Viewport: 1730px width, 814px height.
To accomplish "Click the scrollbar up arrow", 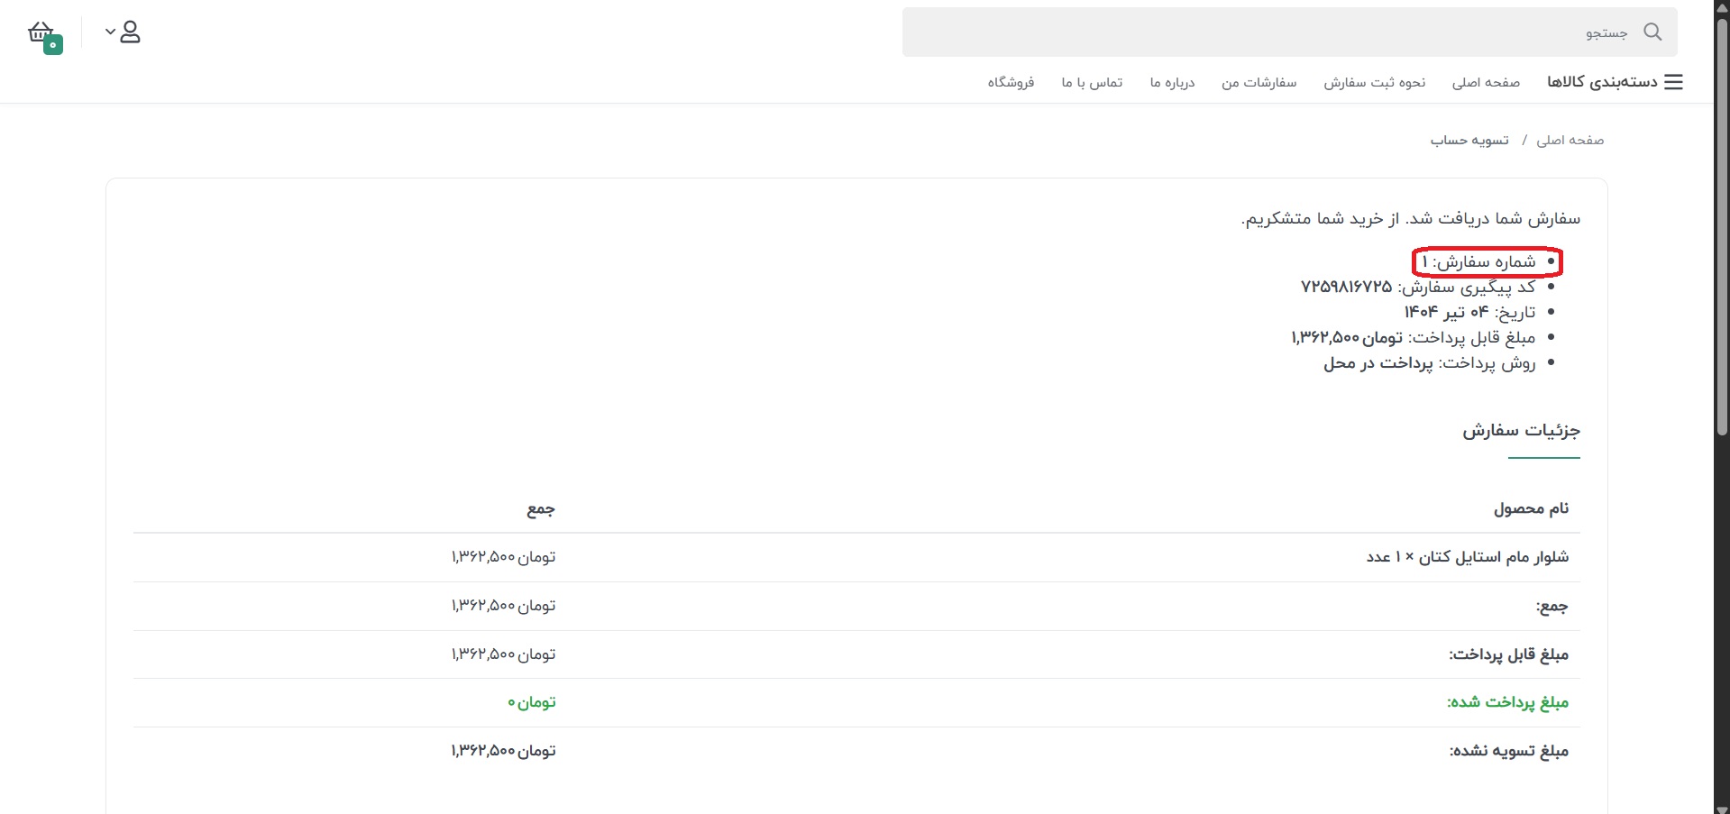I will click(x=1722, y=7).
